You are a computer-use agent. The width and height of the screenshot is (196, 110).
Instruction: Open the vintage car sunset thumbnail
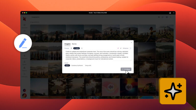coord(147,87)
